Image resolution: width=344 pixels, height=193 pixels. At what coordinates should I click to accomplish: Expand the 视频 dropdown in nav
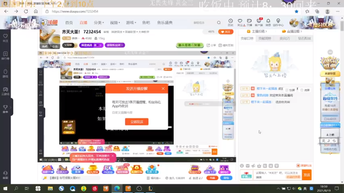(x=115, y=23)
